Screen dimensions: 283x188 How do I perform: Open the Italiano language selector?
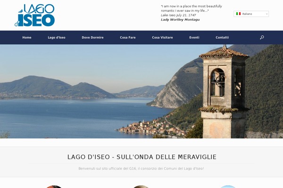[x=251, y=14]
